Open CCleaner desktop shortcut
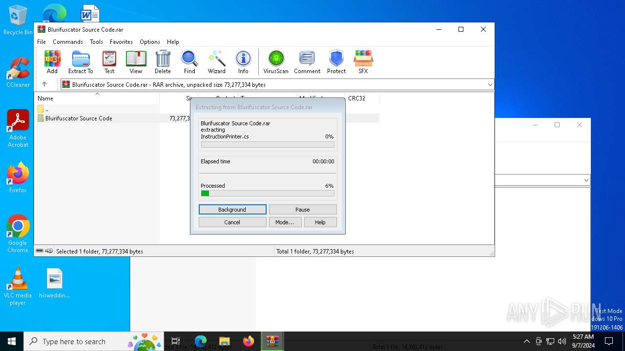625x351 pixels. (18, 73)
